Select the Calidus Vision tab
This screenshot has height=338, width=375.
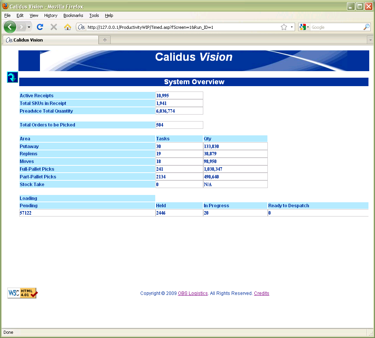point(51,40)
